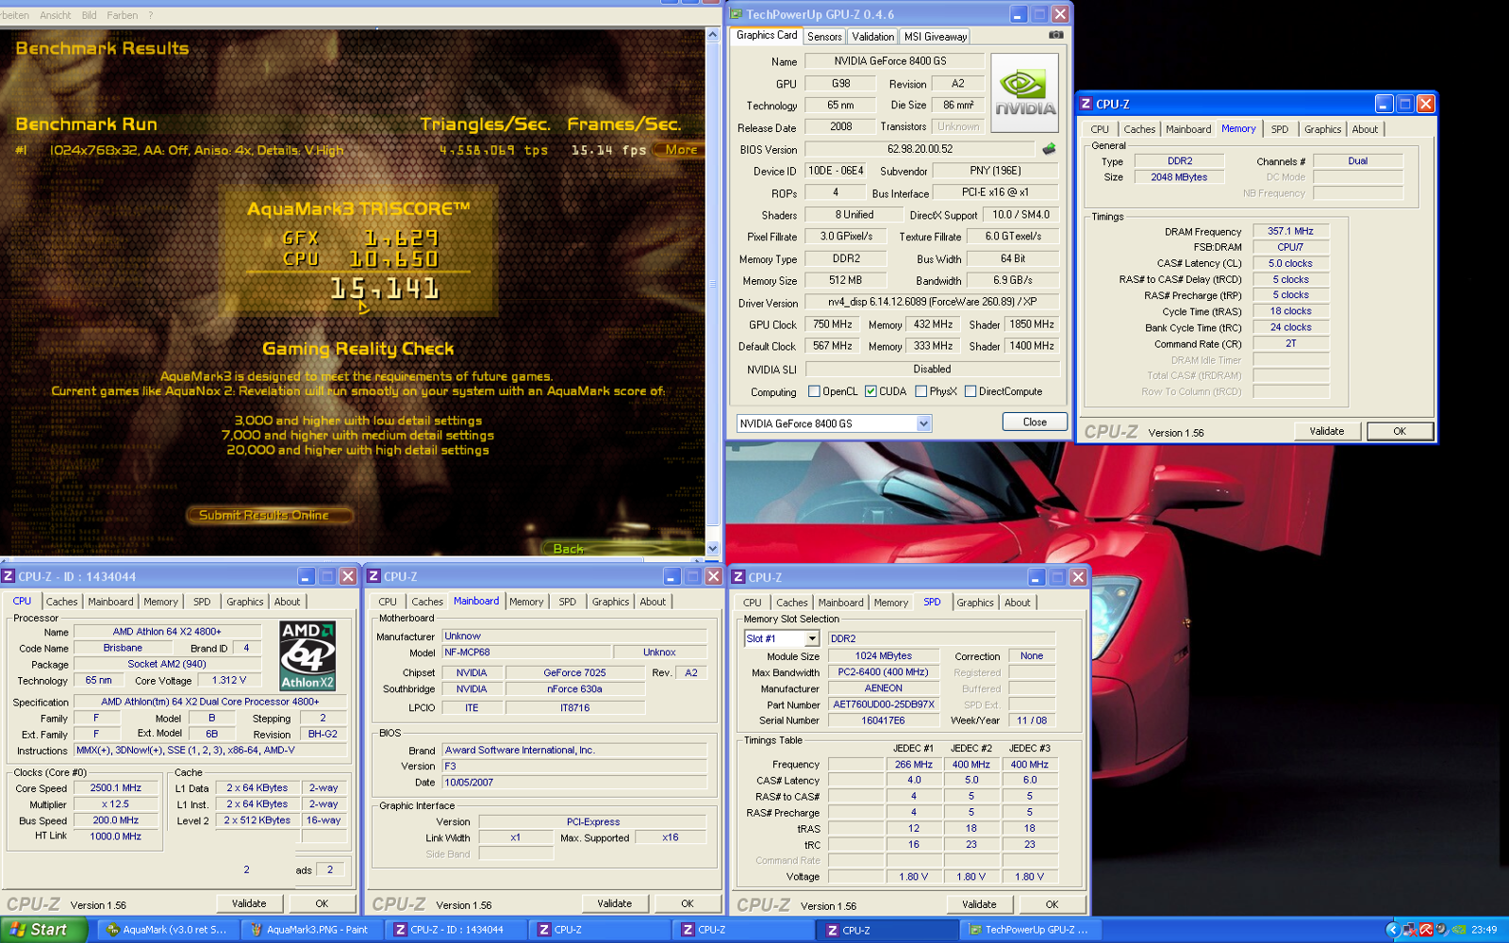Minimize the GPU-Z window
The width and height of the screenshot is (1509, 943).
coord(1018,14)
